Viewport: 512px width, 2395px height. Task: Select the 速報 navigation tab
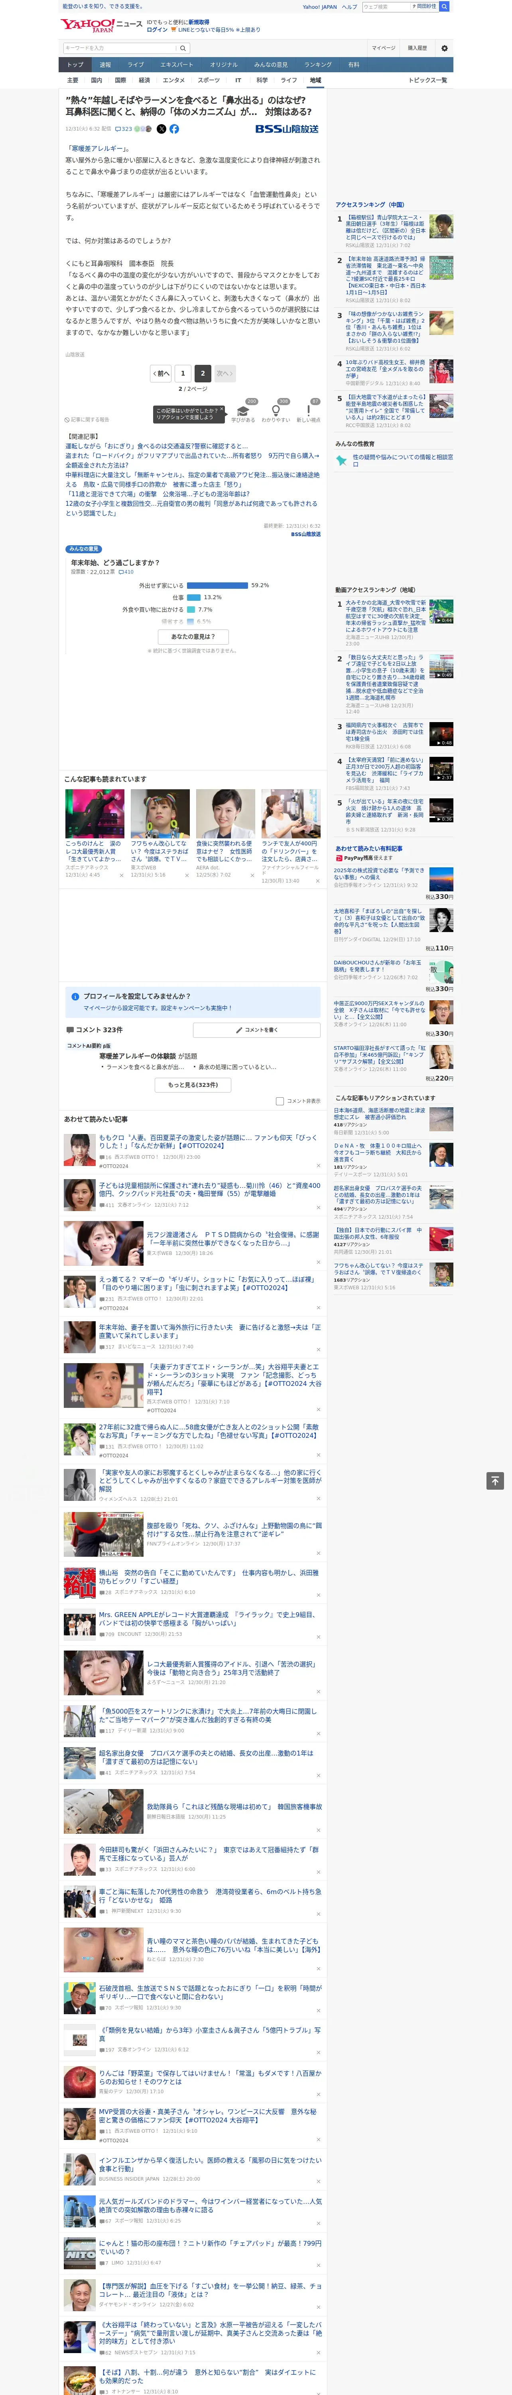point(105,65)
